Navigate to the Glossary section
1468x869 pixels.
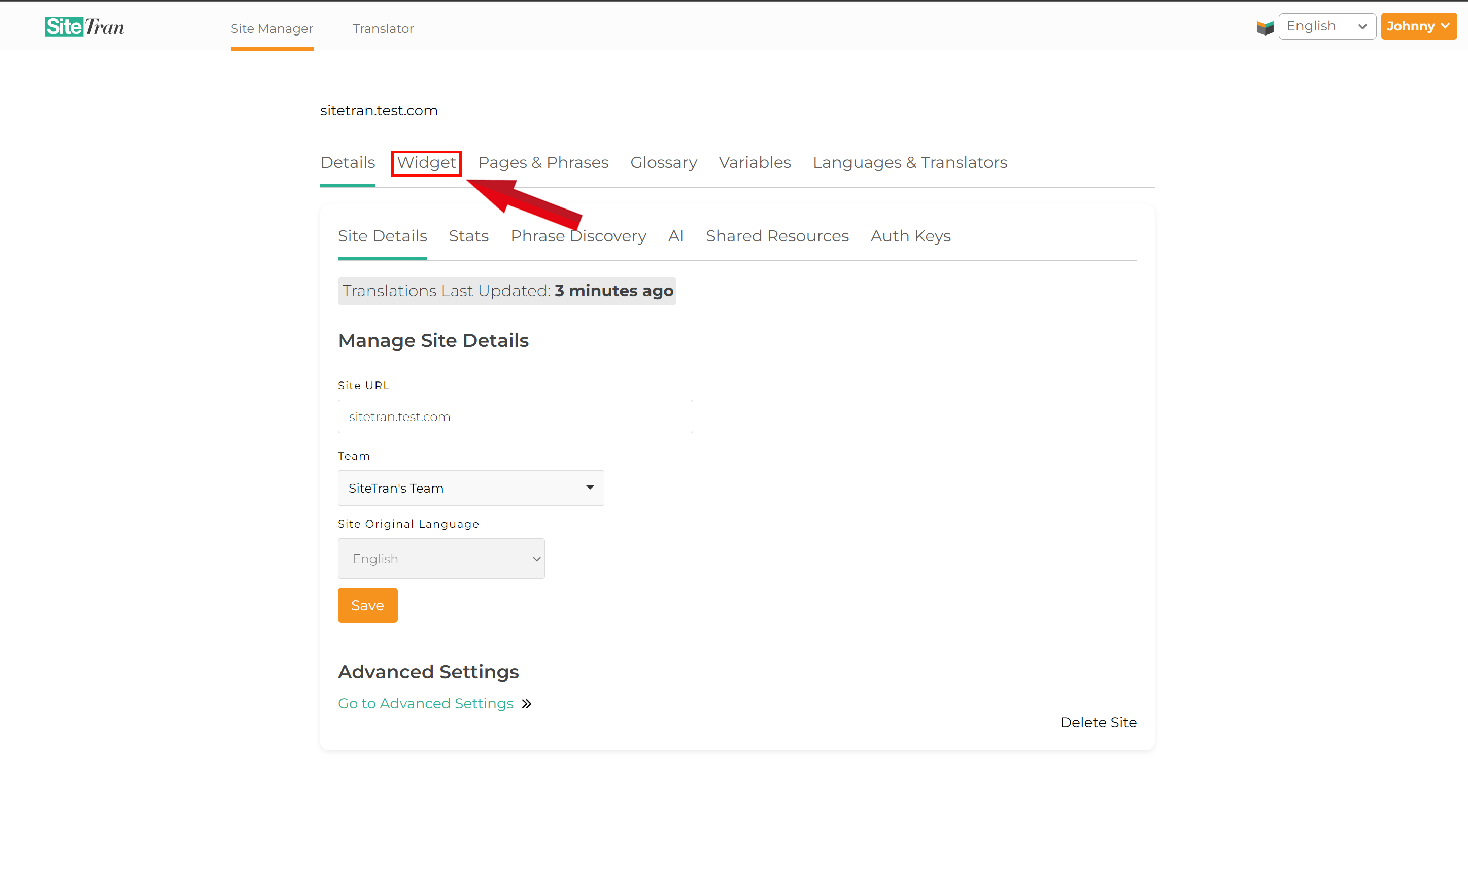coord(663,162)
